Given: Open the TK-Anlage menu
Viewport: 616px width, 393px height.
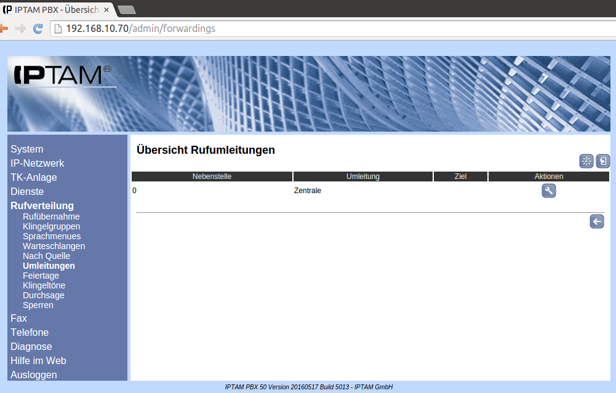Looking at the screenshot, I should [33, 177].
